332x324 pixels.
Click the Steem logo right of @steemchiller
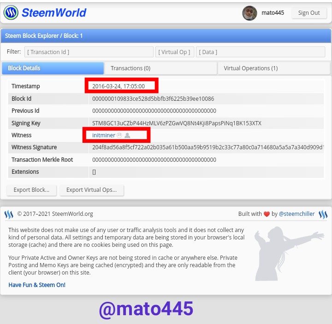323,214
